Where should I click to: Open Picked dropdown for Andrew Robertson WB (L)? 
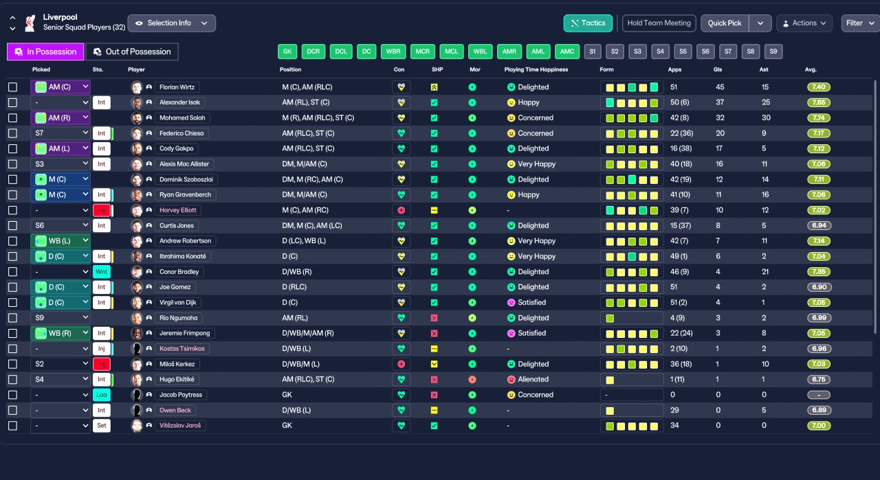coord(60,241)
